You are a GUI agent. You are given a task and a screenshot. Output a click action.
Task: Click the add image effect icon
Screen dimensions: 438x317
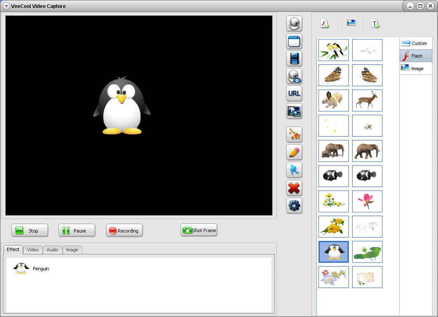(351, 23)
